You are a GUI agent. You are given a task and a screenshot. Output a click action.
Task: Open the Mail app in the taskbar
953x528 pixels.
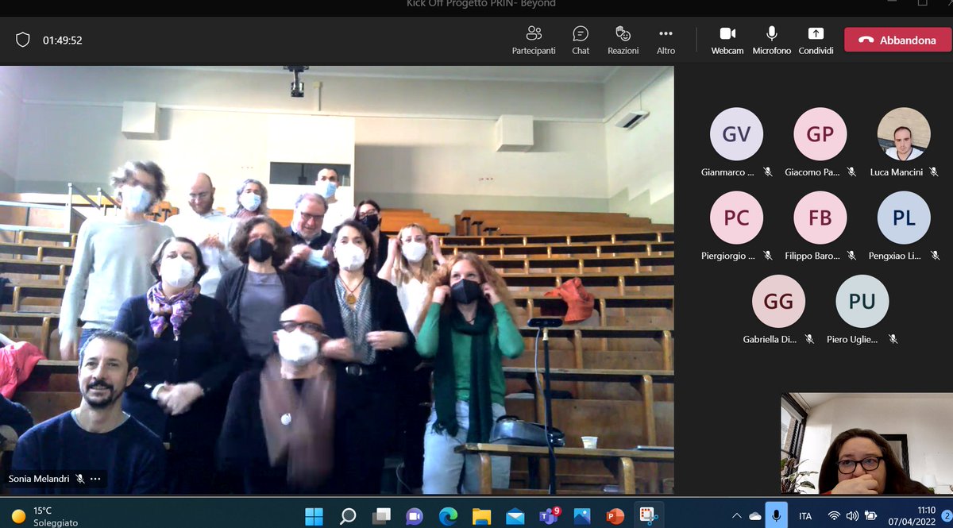[515, 516]
